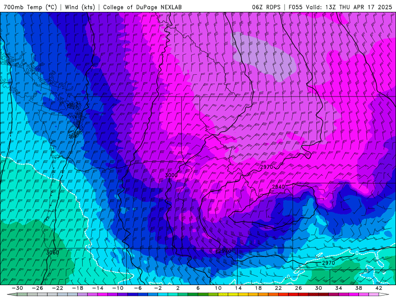Viewport: 396px width, 297px height.
Task: Click the "-18" temperature scale label
Action: pyautogui.click(x=77, y=288)
